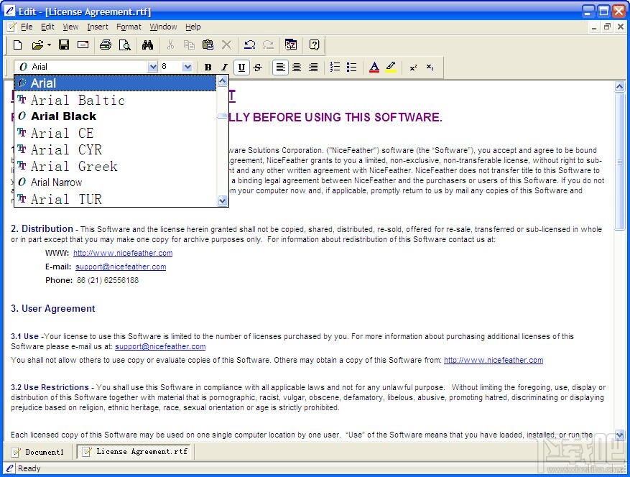Click the Find binoculars icon
This screenshot has height=477, width=630.
pyautogui.click(x=147, y=45)
